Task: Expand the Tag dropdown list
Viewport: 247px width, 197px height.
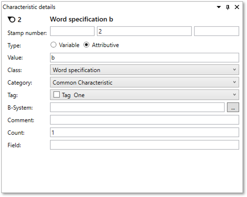Action: [x=234, y=95]
